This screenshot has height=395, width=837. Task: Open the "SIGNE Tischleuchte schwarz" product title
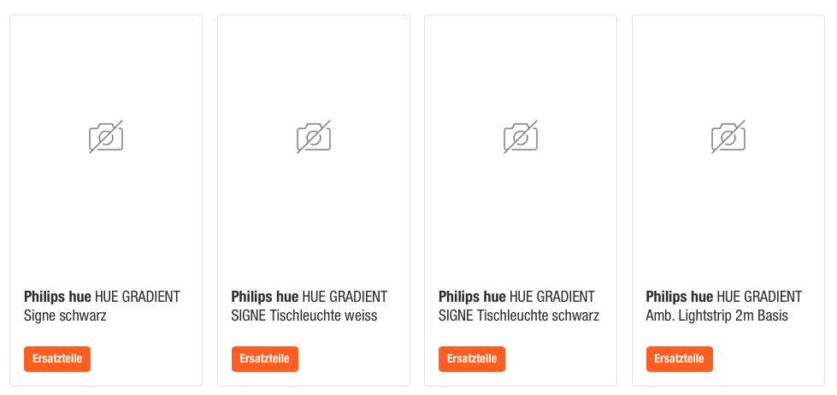tap(518, 316)
